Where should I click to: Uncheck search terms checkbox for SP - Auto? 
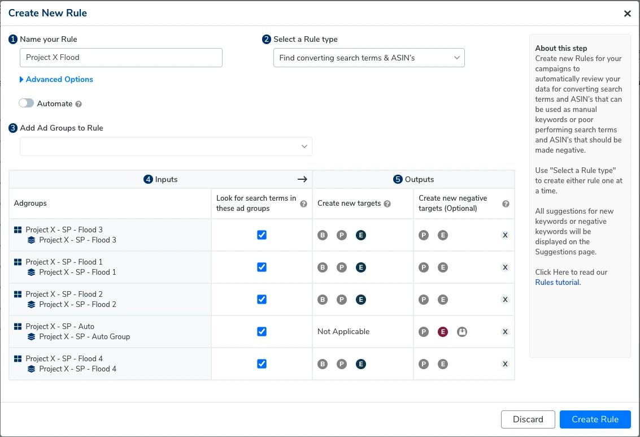point(262,332)
